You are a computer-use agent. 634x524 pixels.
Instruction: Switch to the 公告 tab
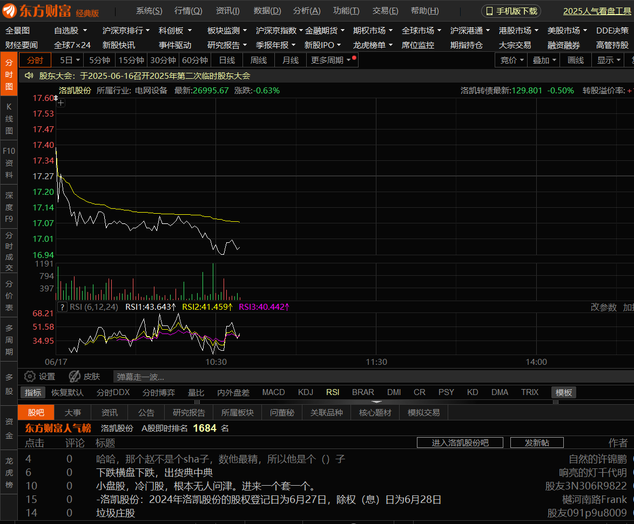[x=146, y=412]
